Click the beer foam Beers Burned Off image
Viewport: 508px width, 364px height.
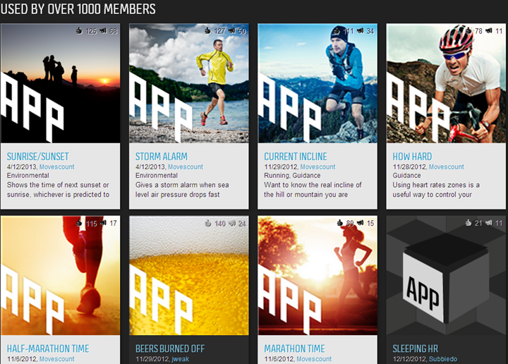coord(189,275)
